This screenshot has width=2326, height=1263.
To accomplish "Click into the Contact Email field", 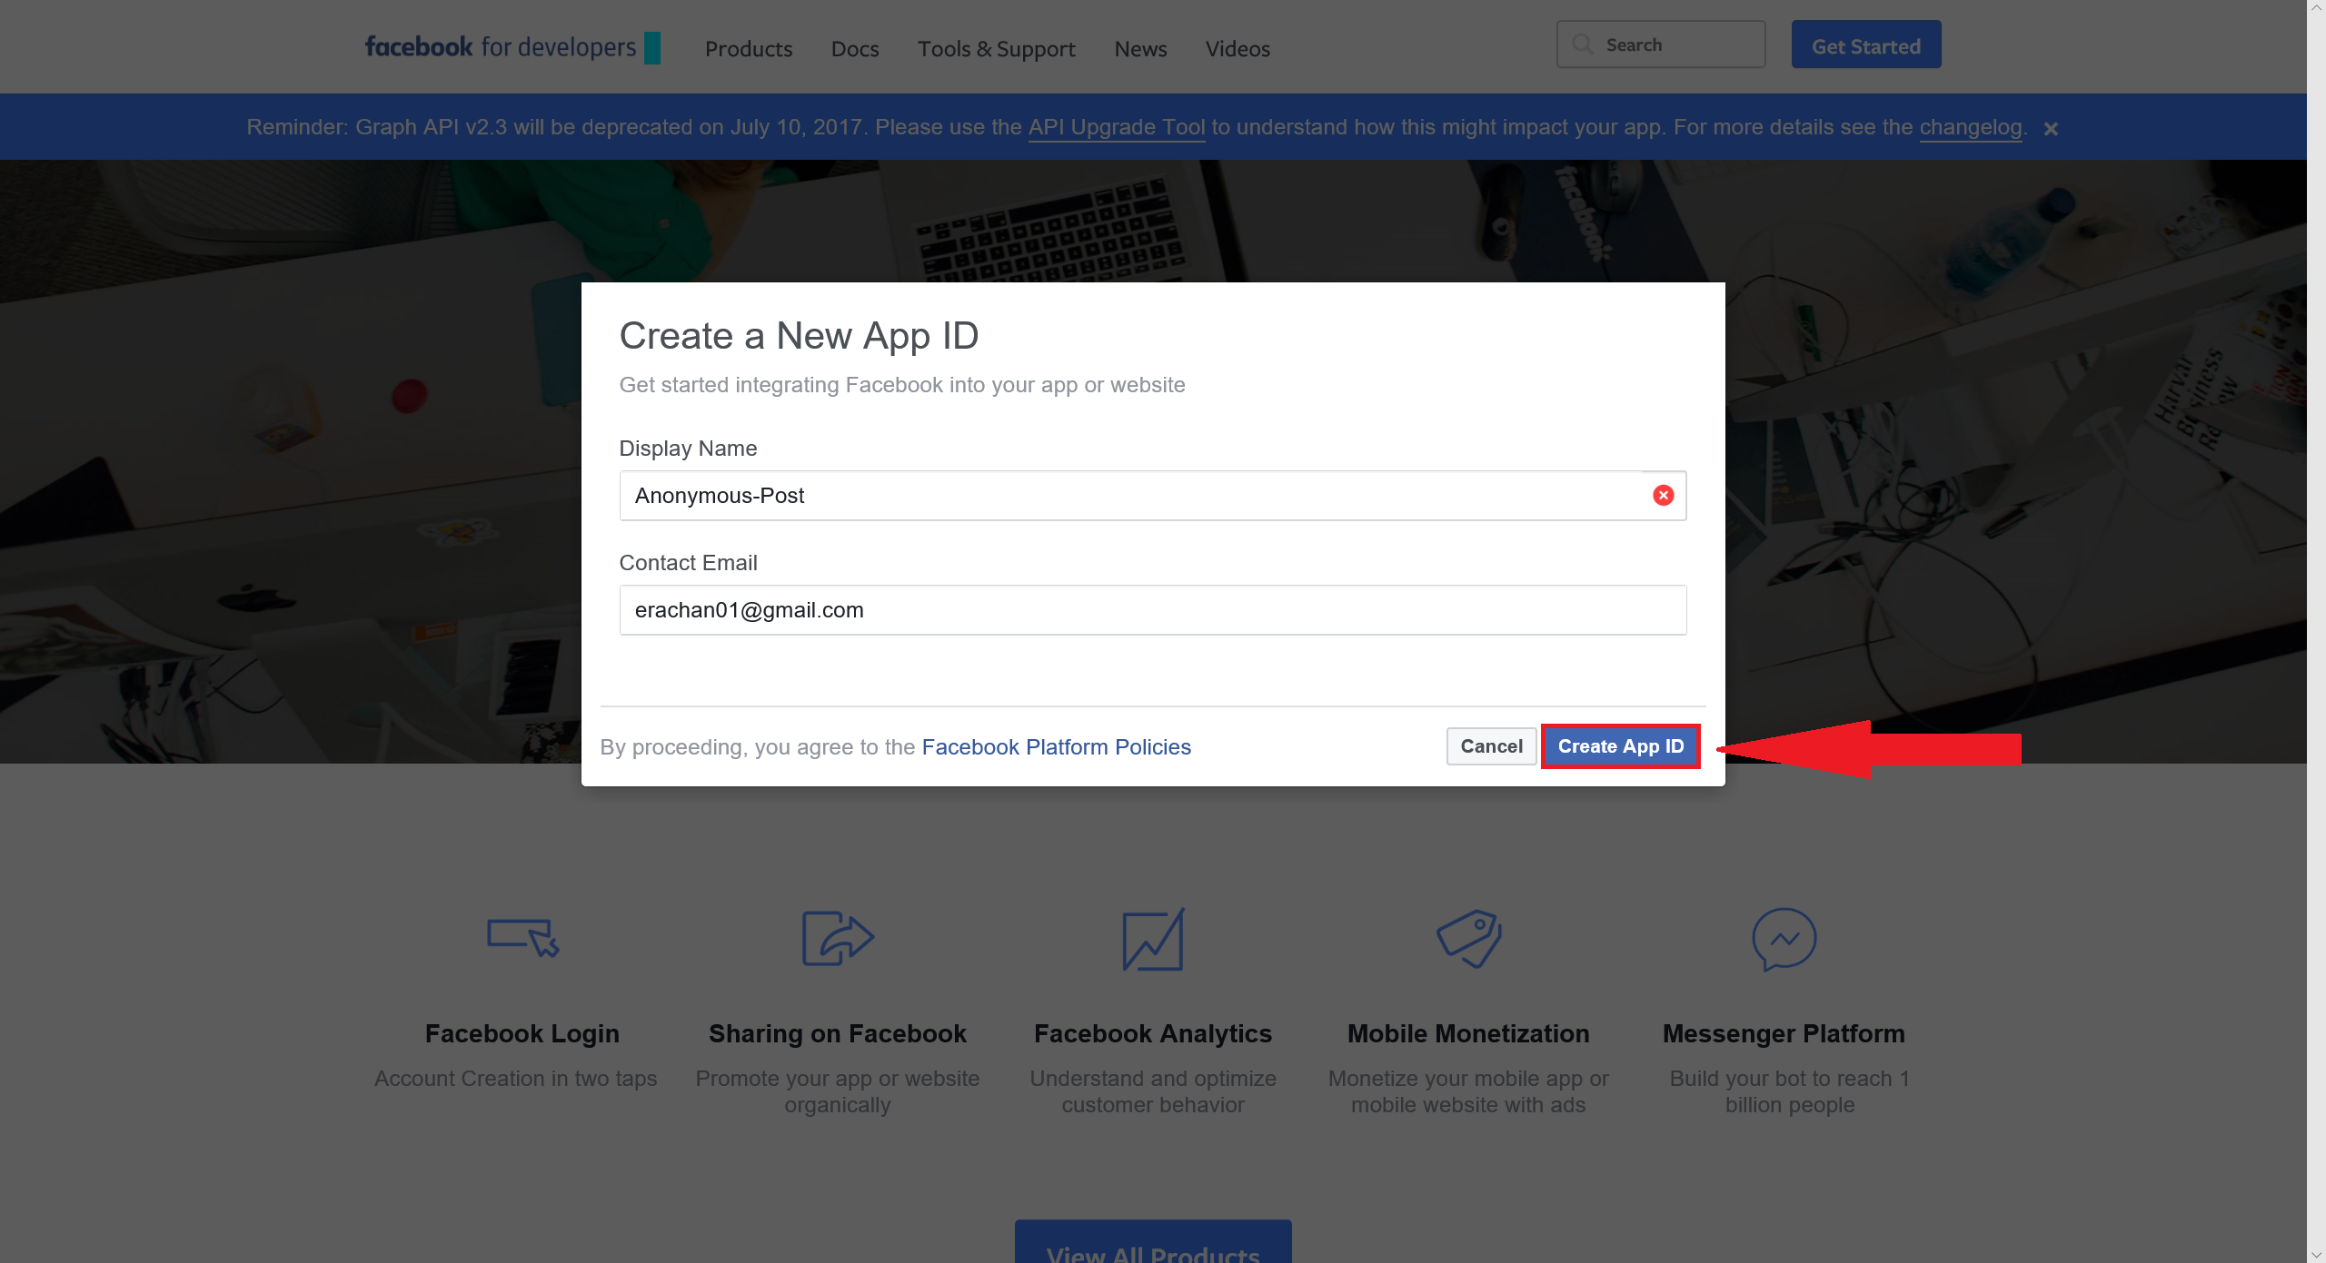I will point(1152,610).
